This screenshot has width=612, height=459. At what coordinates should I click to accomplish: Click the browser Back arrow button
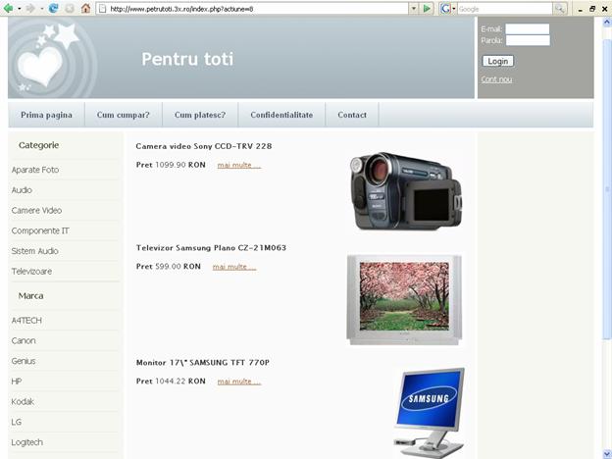(x=9, y=8)
